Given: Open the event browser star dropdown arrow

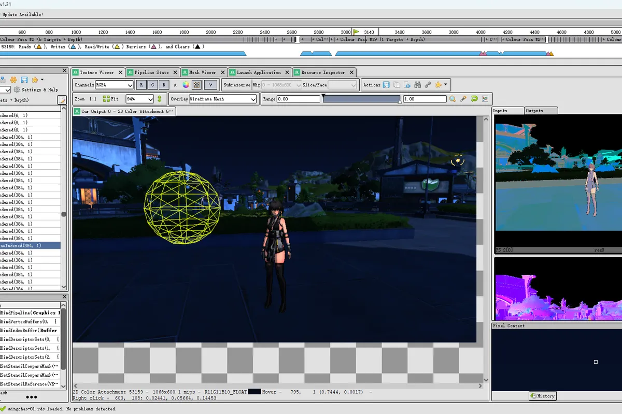Looking at the screenshot, I should 42,80.
